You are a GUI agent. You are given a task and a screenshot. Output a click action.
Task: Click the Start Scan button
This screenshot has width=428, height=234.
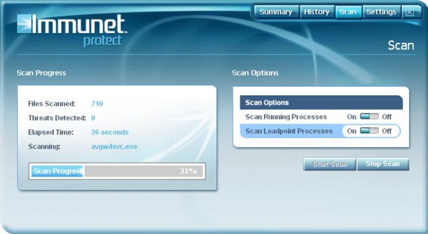click(x=329, y=164)
